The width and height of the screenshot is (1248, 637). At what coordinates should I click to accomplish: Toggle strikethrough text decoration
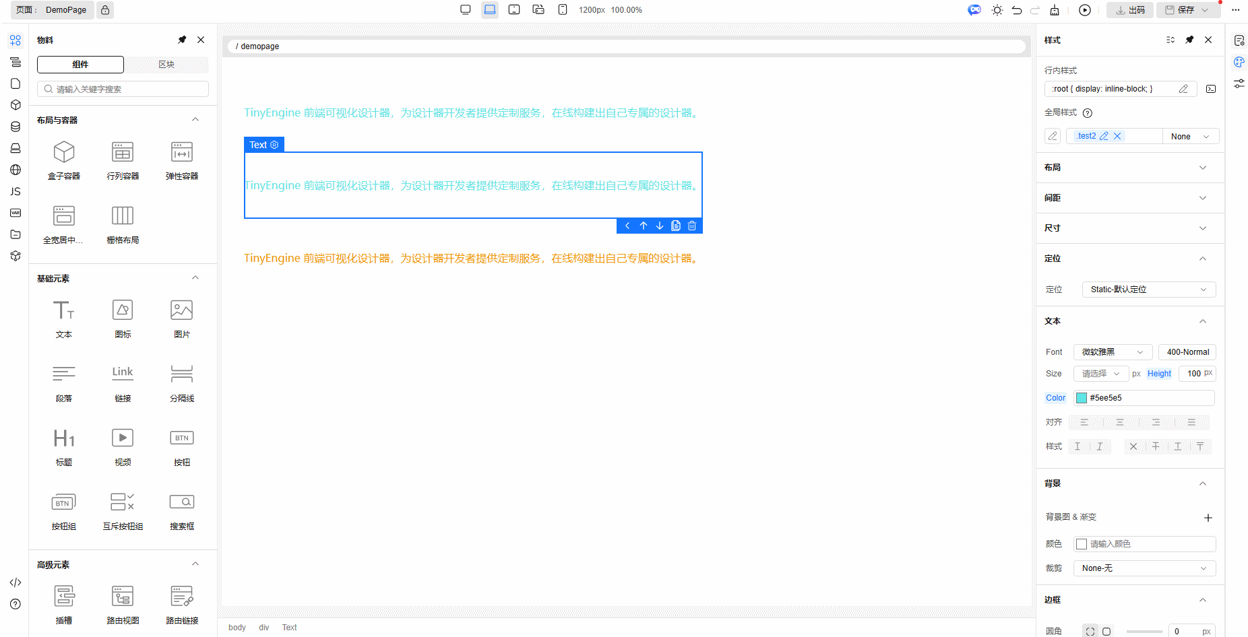1156,446
